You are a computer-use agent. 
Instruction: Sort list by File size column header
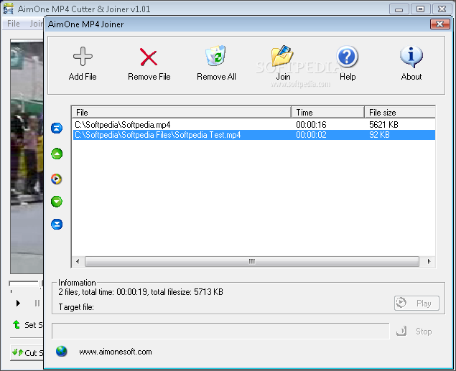click(x=400, y=113)
